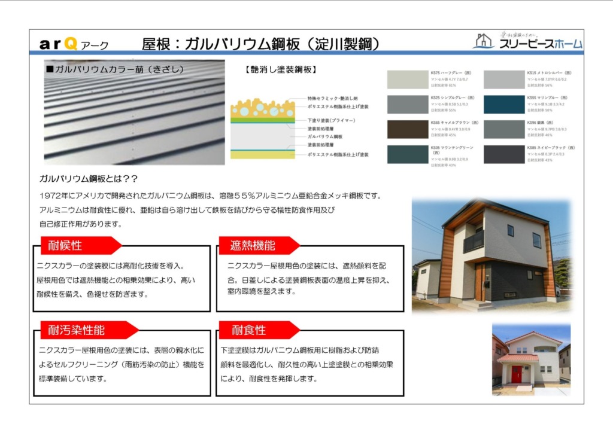Click the KS05 マウンテングリーン color swatch
Image resolution: width=613 pixels, height=433 pixels.
pos(408,154)
